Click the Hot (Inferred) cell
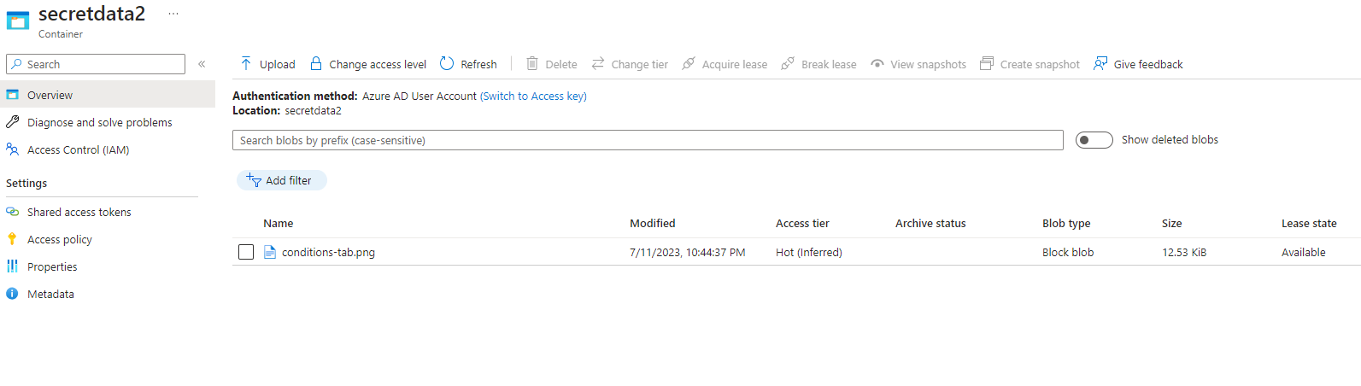The image size is (1361, 386). coord(809,252)
